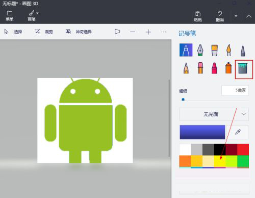Open the eyedropper color picker
255x198 pixels.
pyautogui.click(x=238, y=132)
